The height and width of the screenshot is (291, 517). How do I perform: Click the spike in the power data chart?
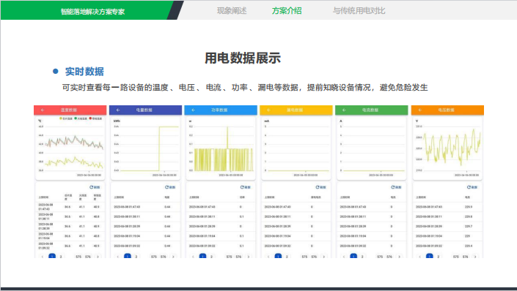click(x=227, y=137)
